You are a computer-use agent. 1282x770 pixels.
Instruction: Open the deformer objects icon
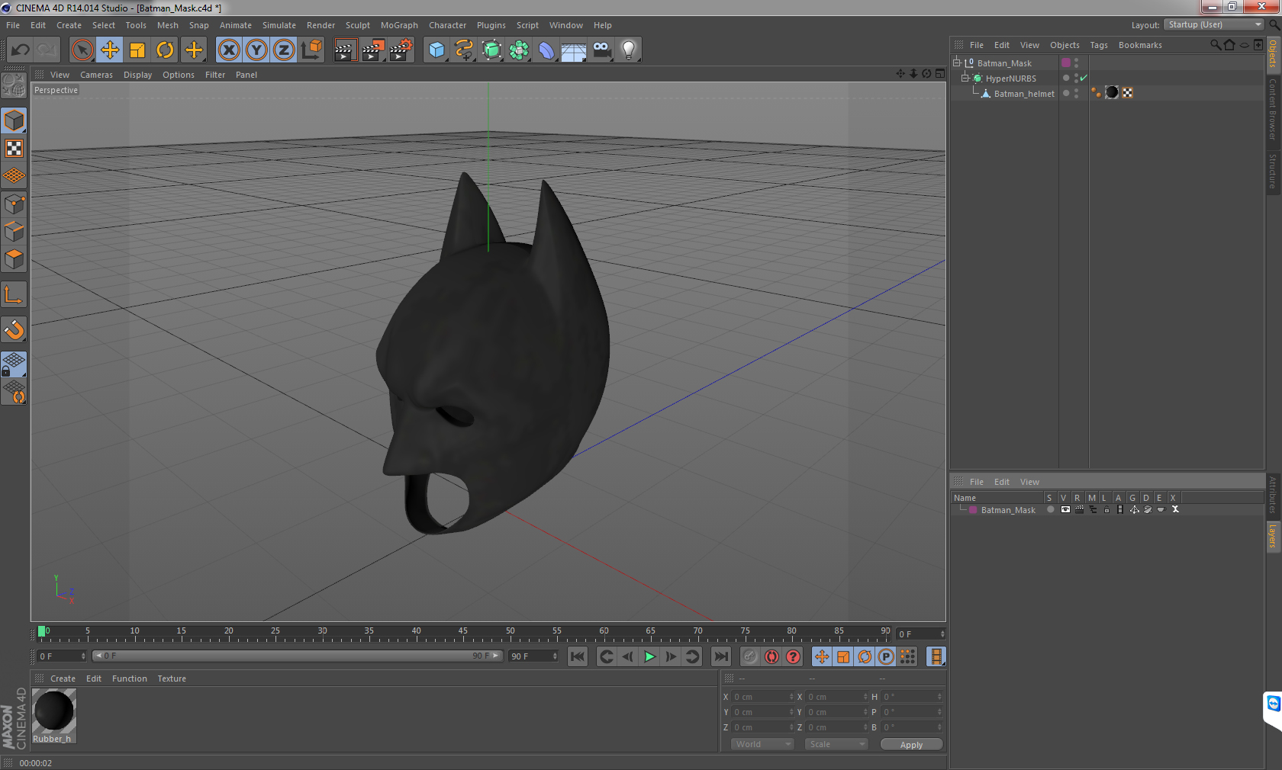point(546,50)
